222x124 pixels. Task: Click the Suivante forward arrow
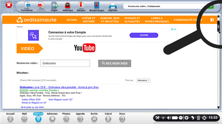coord(41,5)
